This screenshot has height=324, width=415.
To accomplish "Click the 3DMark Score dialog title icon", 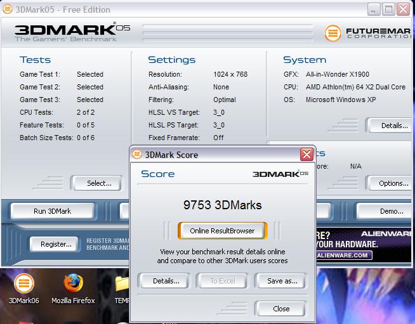I will tap(138, 154).
